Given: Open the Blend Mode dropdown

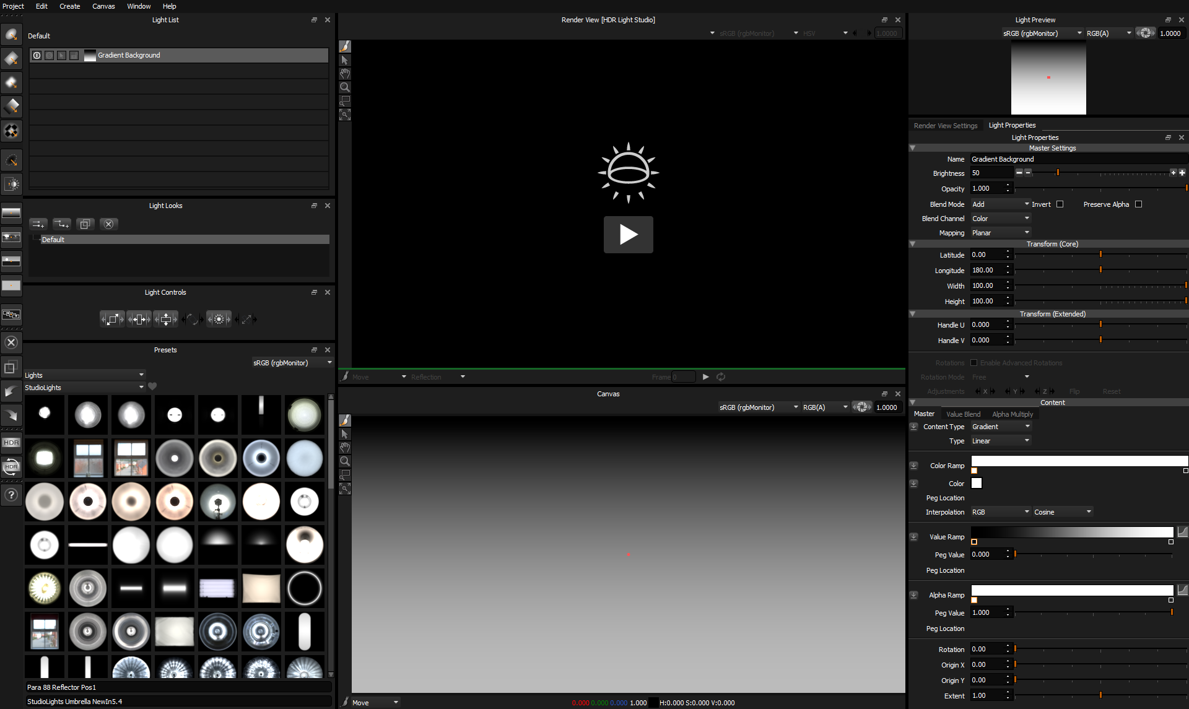Looking at the screenshot, I should point(999,204).
